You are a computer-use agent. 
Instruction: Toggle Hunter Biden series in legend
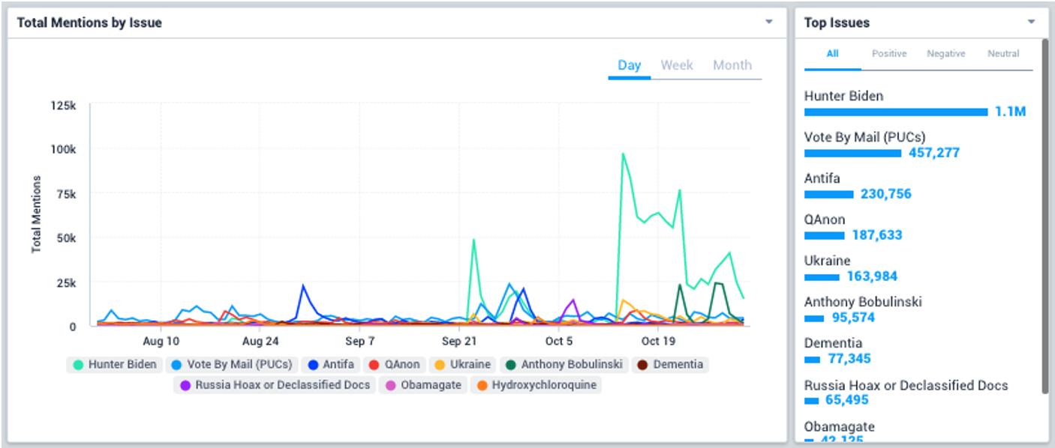pyautogui.click(x=114, y=365)
